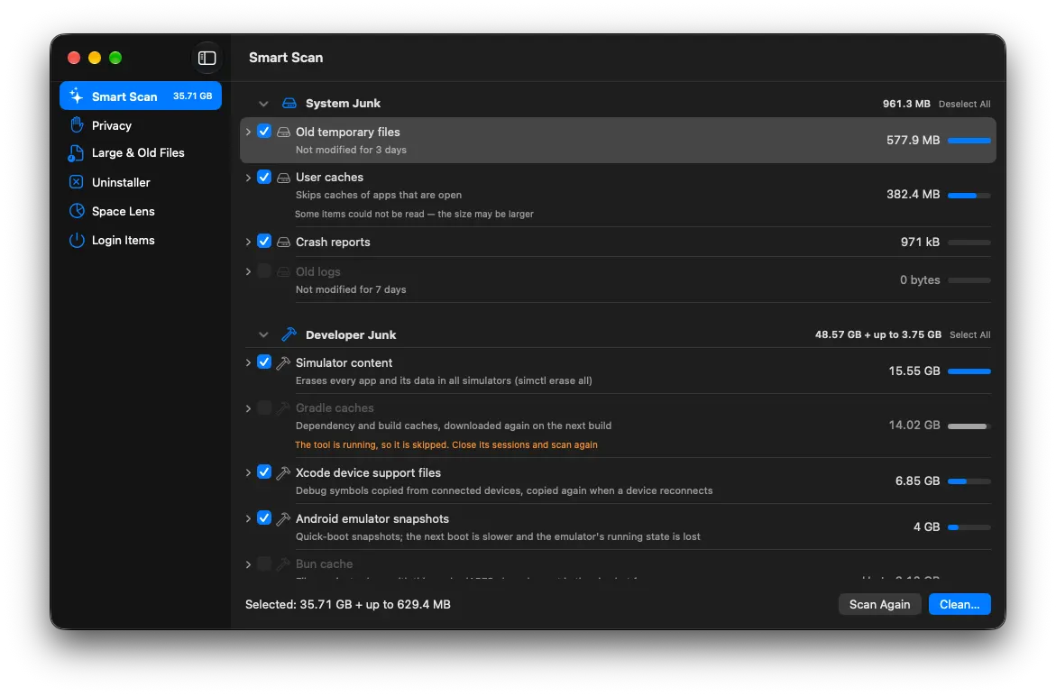Screen dimensions: 1056x696
Task: Click the 48.57 GB Developer Junk total
Action: [x=877, y=334]
